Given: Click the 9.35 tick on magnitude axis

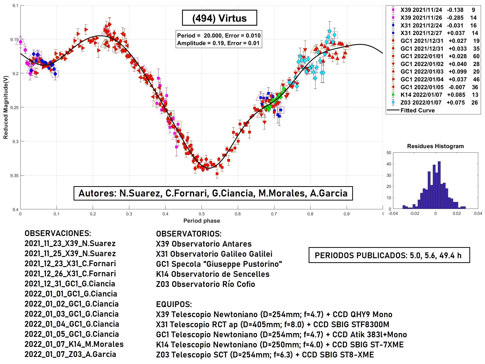Looking at the screenshot, I should click(x=14, y=176).
